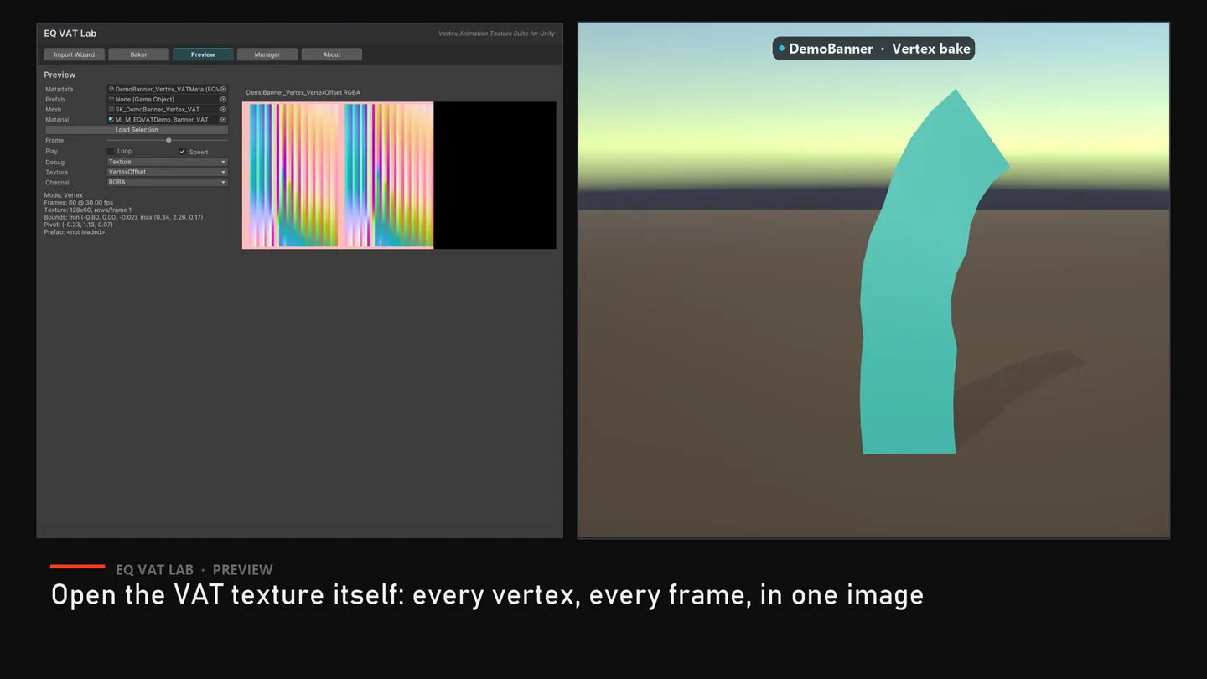Click the 'EQ VAT Lab' window title

(70, 34)
